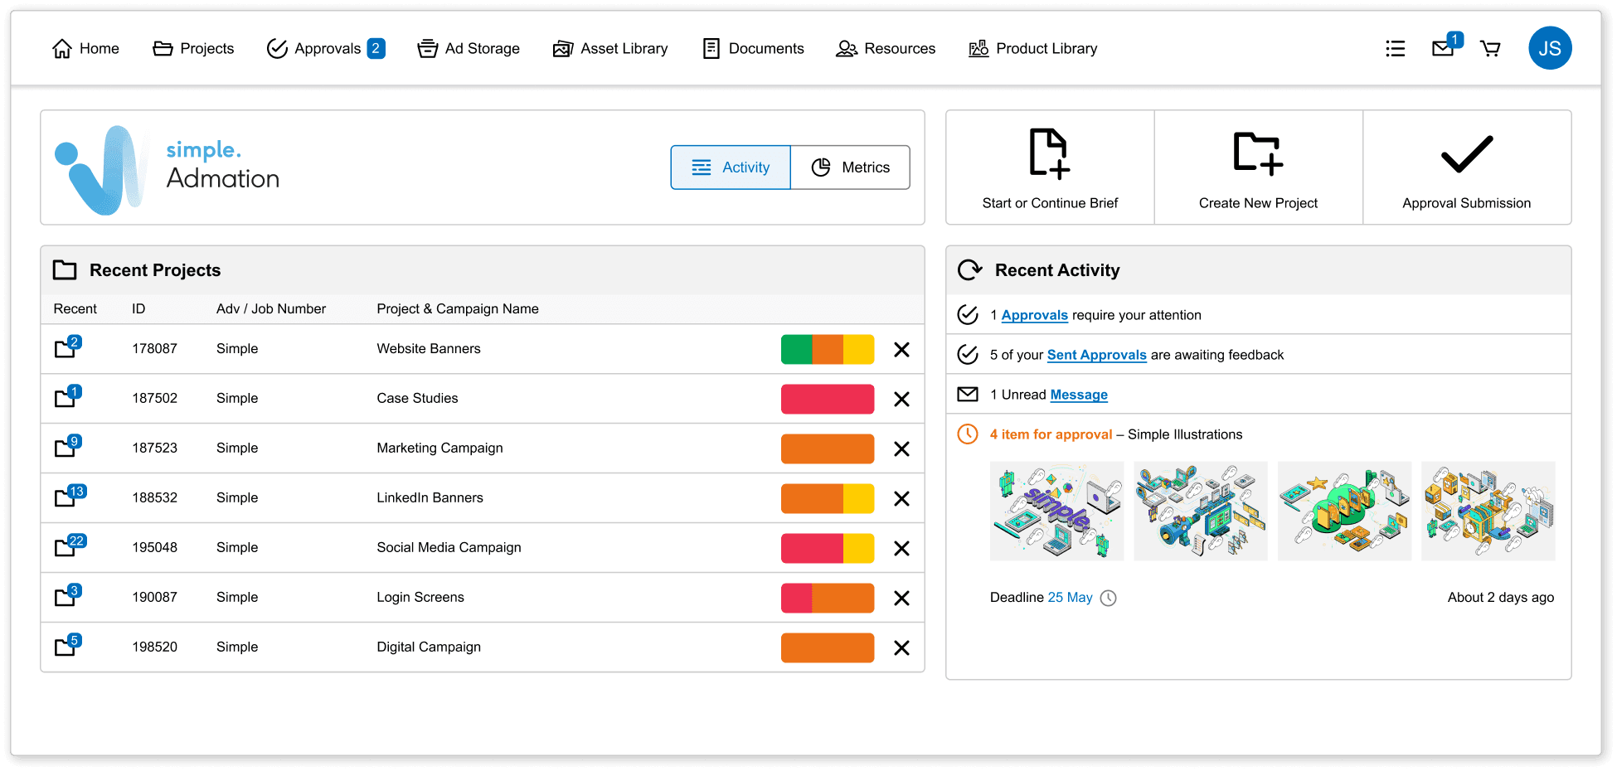Open the messages inbox with unread notification
1617x771 pixels.
pyautogui.click(x=1442, y=48)
